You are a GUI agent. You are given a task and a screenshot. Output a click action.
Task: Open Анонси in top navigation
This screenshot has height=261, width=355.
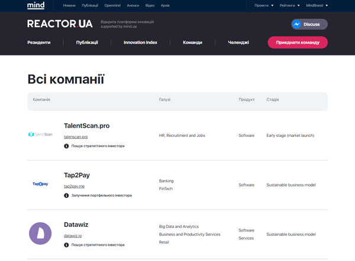[133, 5]
